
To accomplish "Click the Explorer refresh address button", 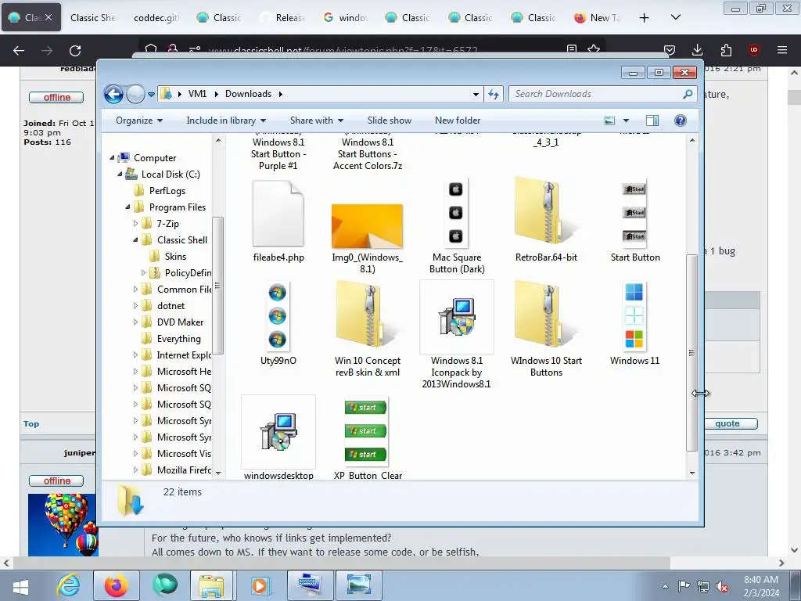I will pyautogui.click(x=494, y=94).
